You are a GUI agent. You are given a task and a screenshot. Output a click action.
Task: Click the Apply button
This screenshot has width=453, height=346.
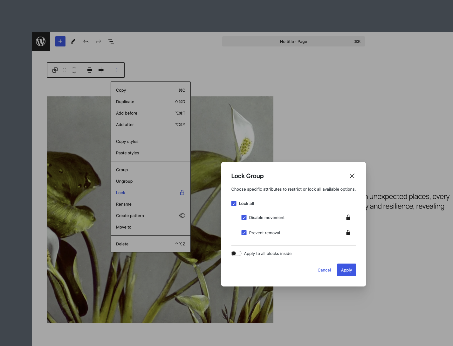tap(346, 270)
